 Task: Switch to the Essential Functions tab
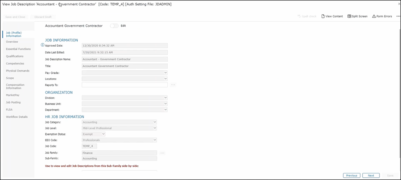[x=18, y=49]
